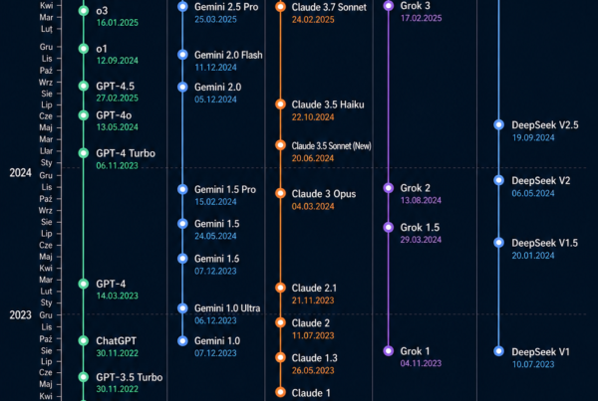The image size is (598, 401).
Task: Select the Claude 3.7 Sonnet label
Action: 329,7
